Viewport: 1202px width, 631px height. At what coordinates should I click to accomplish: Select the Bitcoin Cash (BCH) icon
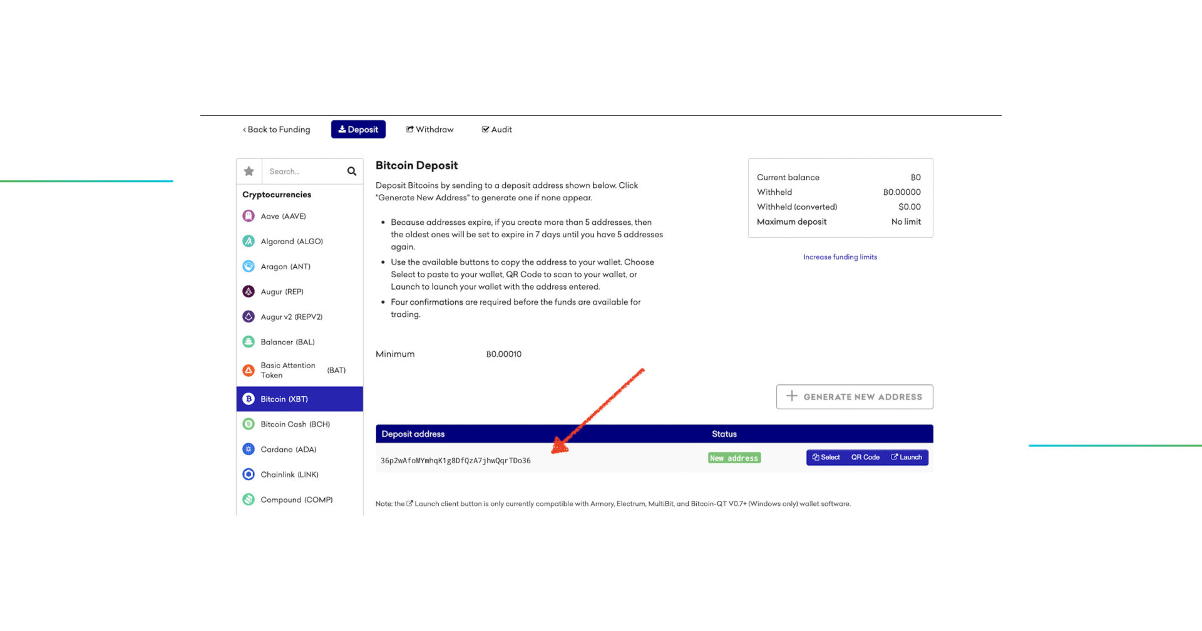coord(249,424)
